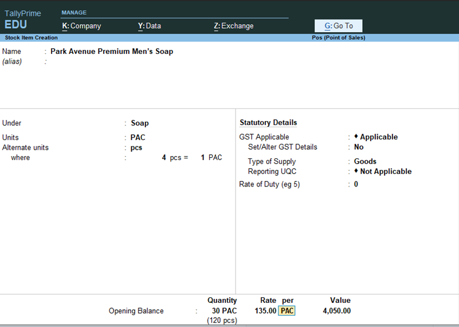459x327 pixels.
Task: Click the per column header
Action: pyautogui.click(x=288, y=301)
